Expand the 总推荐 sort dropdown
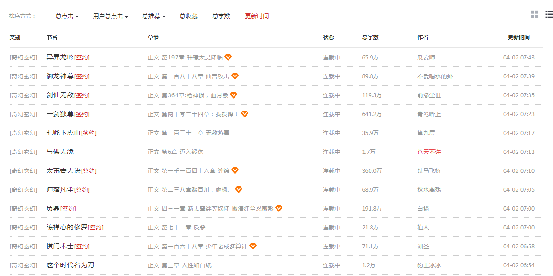This screenshot has width=553, height=276. click(x=153, y=16)
